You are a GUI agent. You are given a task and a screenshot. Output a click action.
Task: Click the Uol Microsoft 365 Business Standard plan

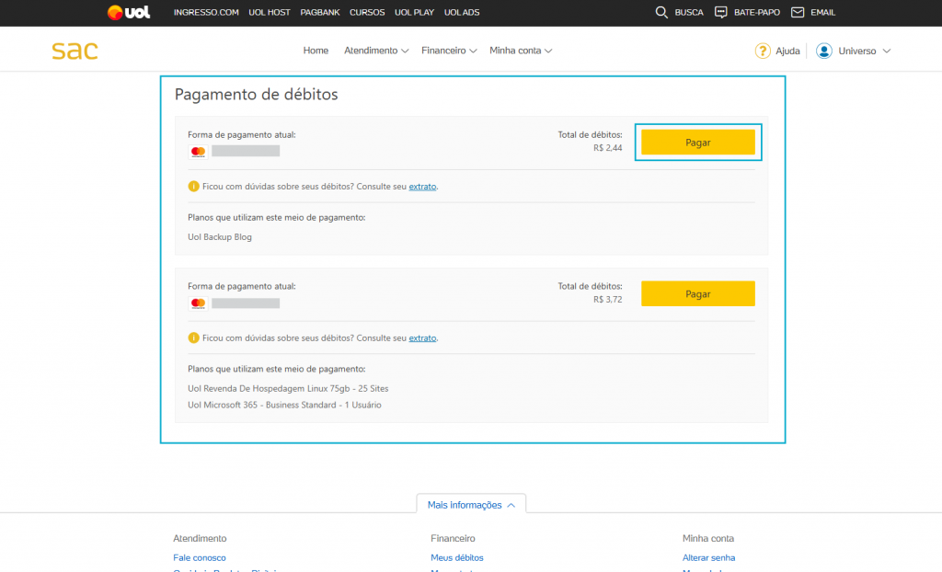tap(285, 405)
